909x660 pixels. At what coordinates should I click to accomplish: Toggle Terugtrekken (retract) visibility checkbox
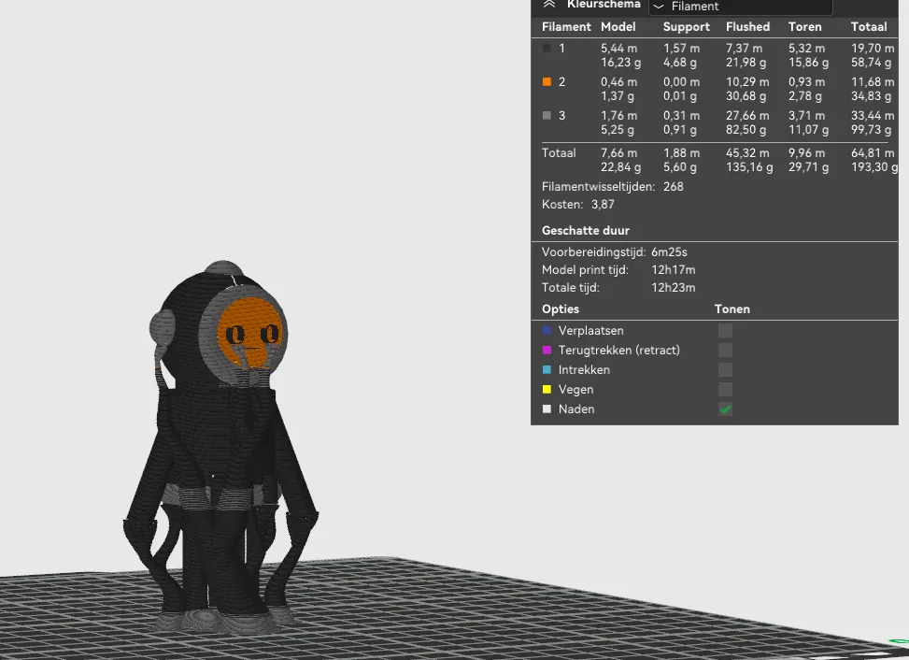725,351
